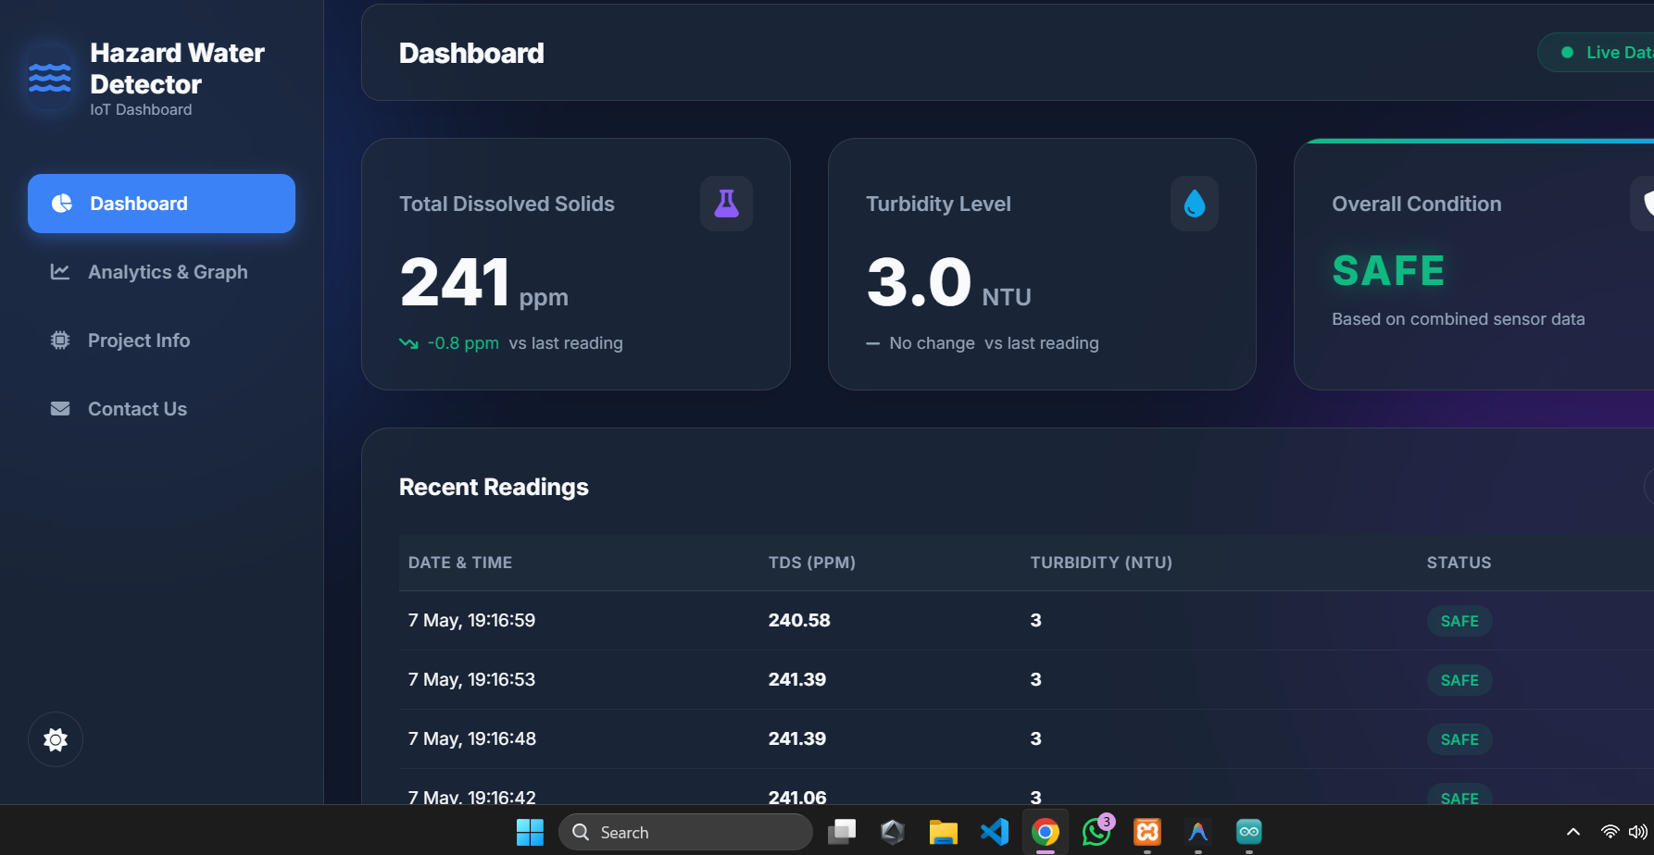1654x855 pixels.
Task: Open the blue A-shaped app in taskbar
Action: click(1198, 832)
